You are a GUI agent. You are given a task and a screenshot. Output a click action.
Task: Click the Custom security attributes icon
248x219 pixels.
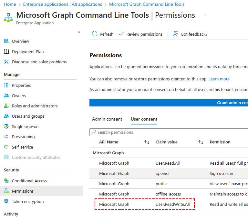click(6, 157)
